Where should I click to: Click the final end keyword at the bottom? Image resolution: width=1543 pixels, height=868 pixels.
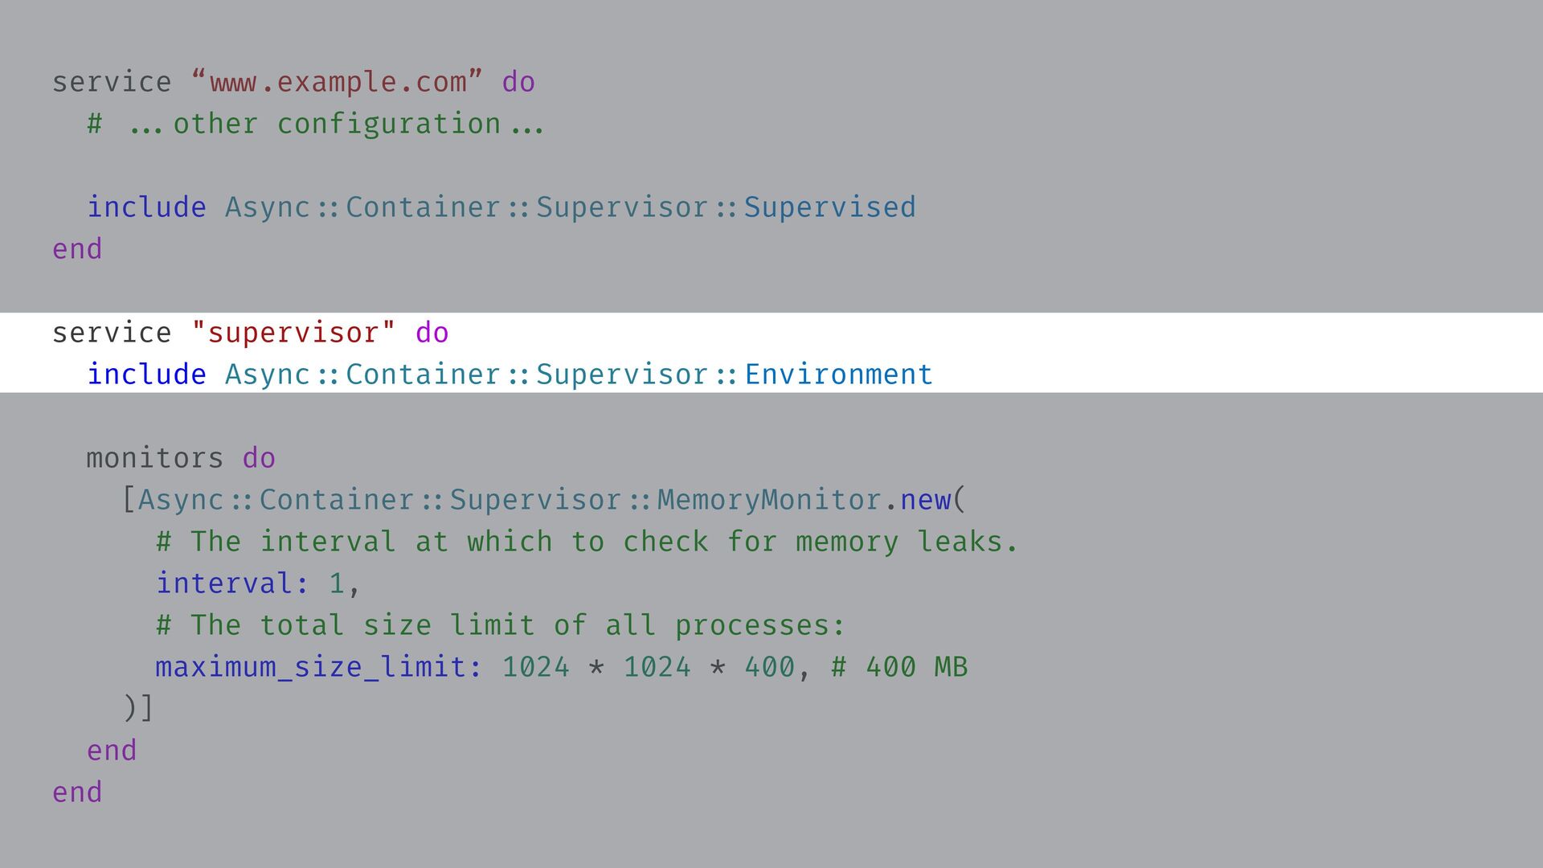click(x=77, y=792)
